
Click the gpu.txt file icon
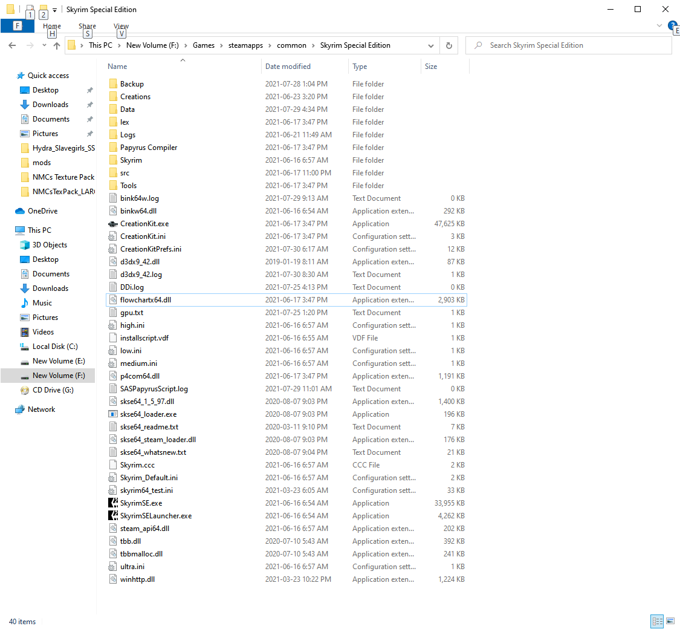click(x=113, y=313)
